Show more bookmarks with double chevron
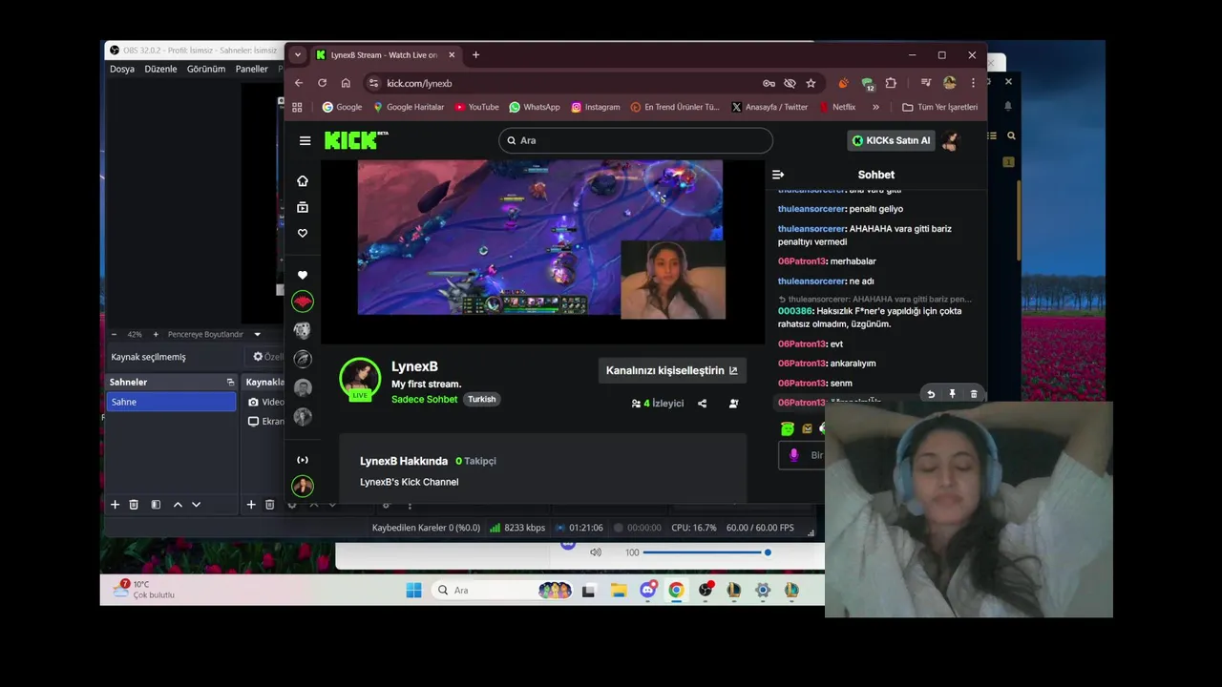 (875, 107)
